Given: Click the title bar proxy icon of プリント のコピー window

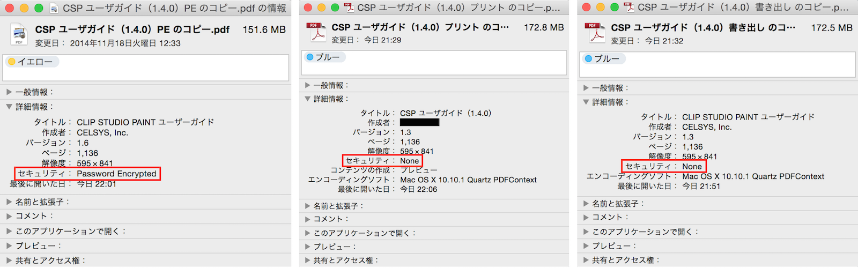Looking at the screenshot, I should pos(349,8).
